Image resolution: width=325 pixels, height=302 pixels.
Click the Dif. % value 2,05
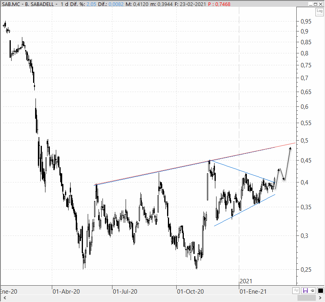point(91,4)
